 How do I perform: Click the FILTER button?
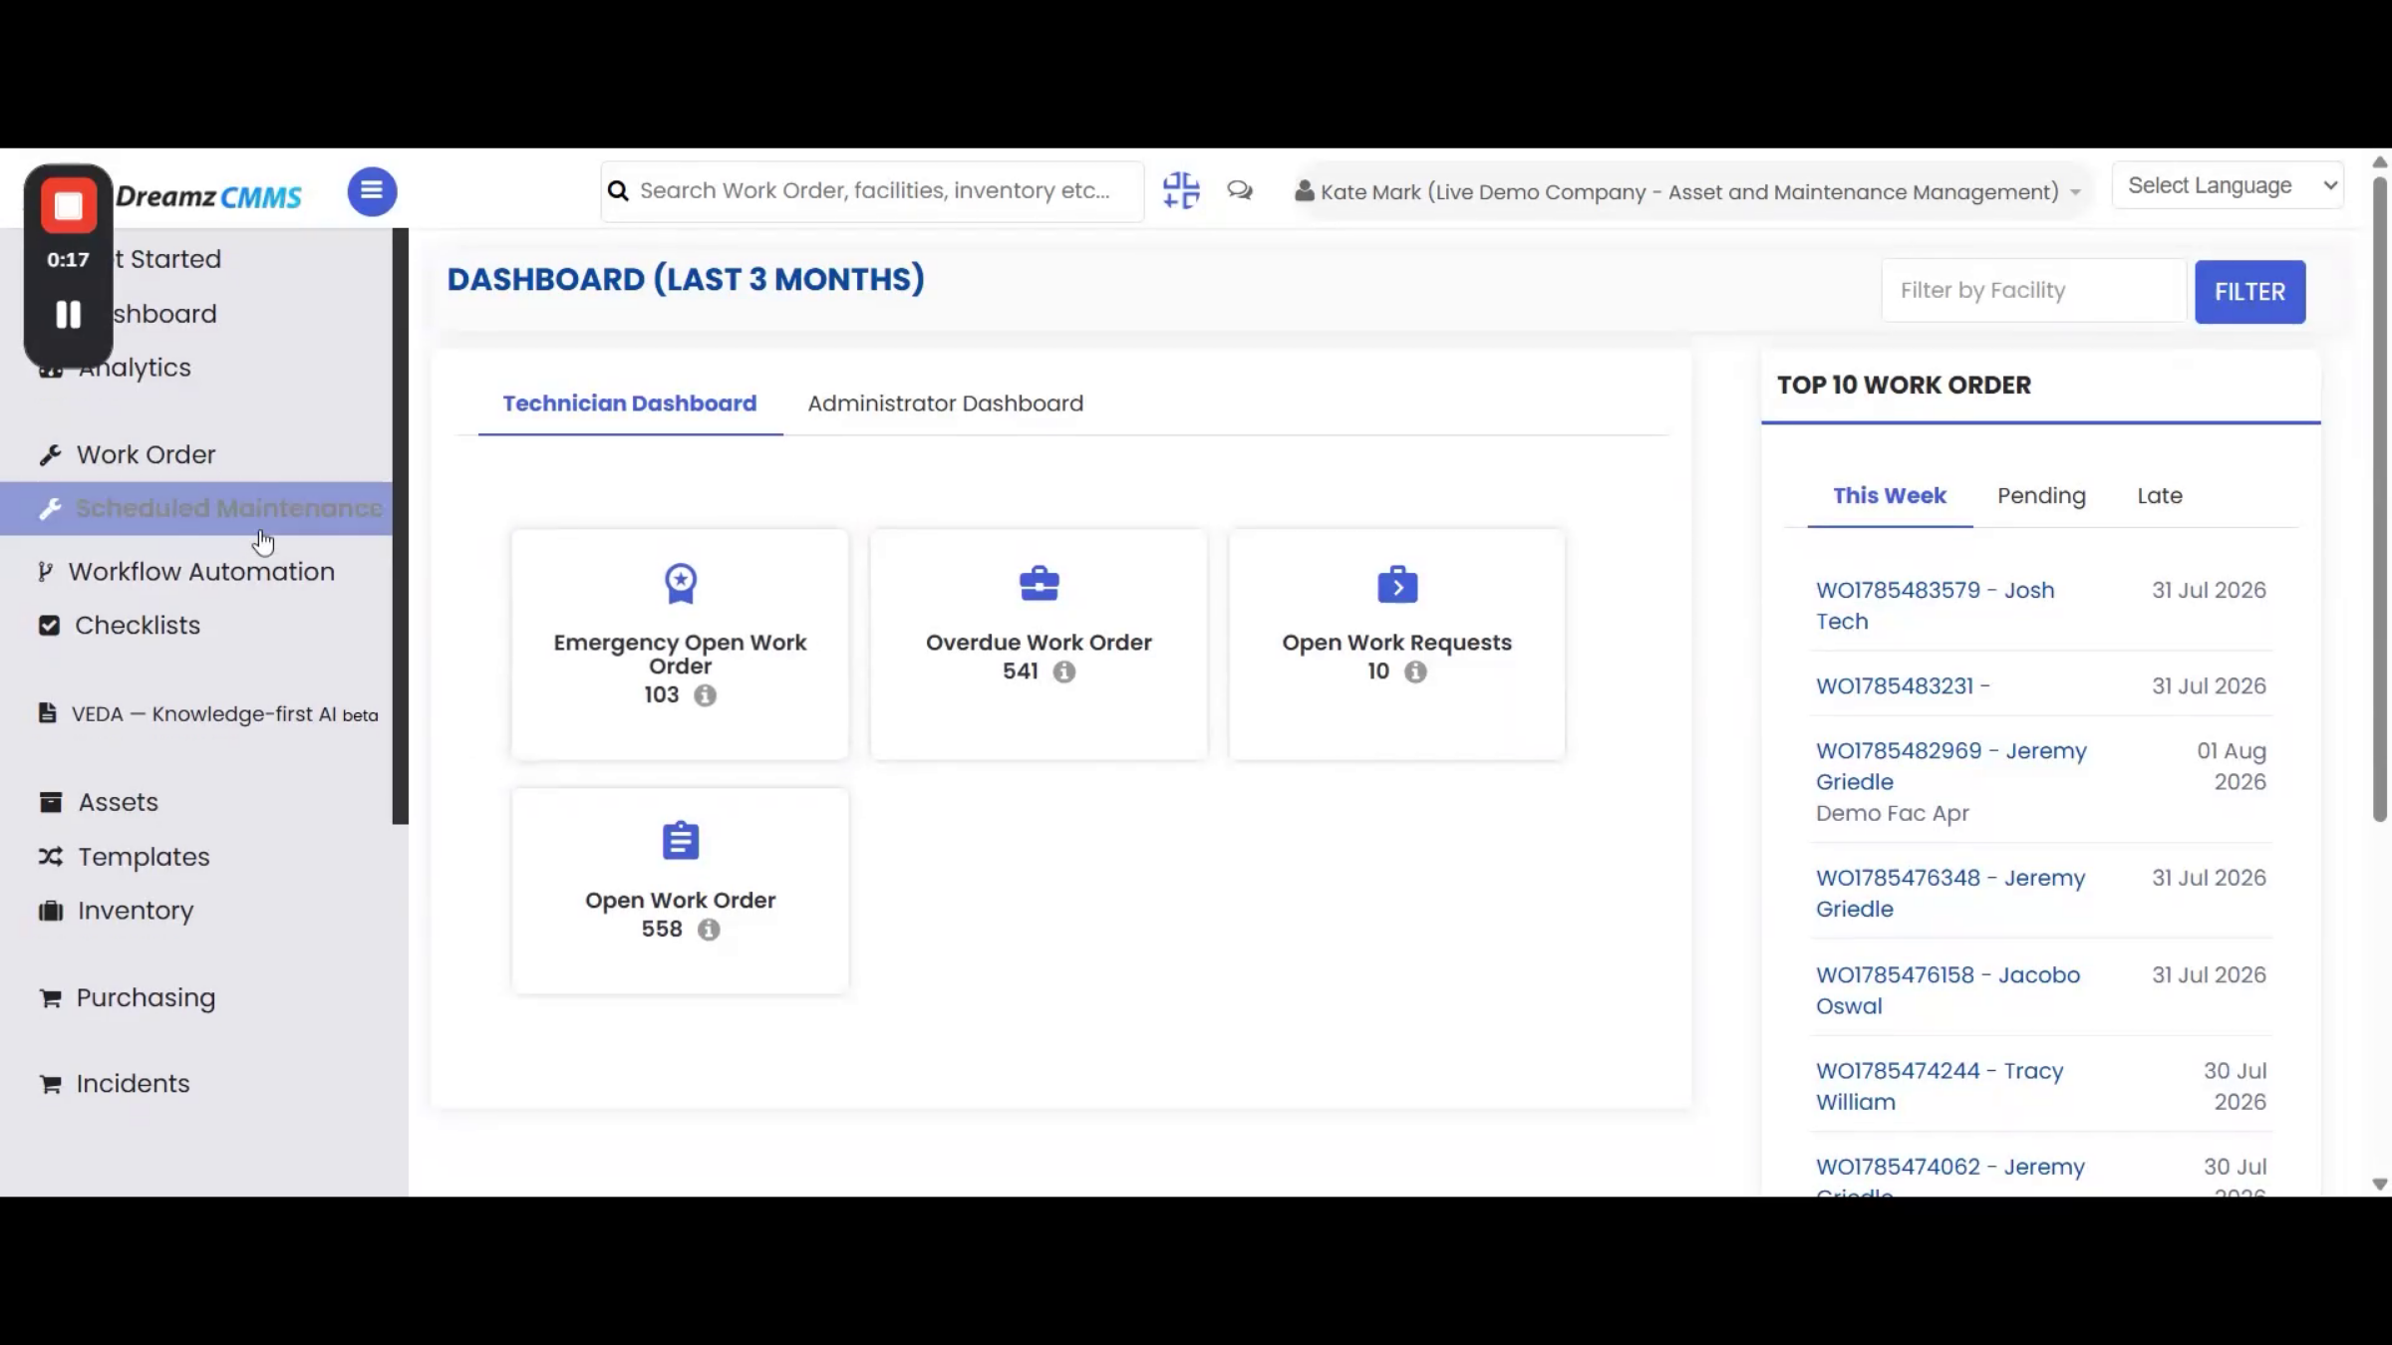click(2249, 292)
